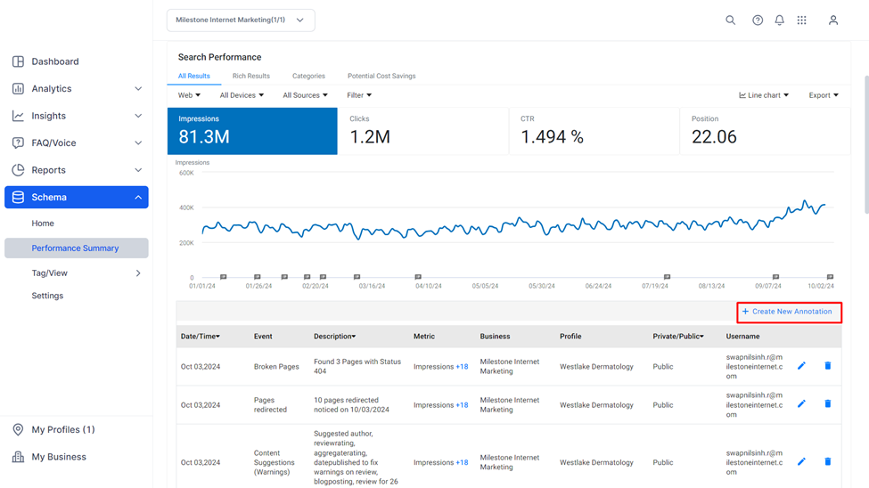The image size is (869, 488).
Task: Click the annotation flag near 04/10/24
Action: point(418,277)
